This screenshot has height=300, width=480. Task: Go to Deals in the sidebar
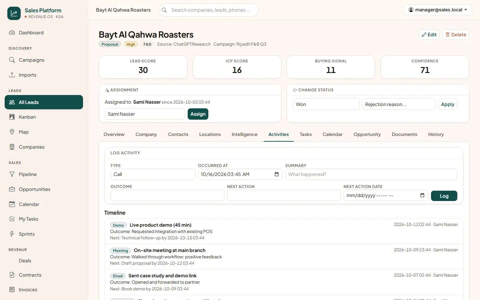[44, 261]
